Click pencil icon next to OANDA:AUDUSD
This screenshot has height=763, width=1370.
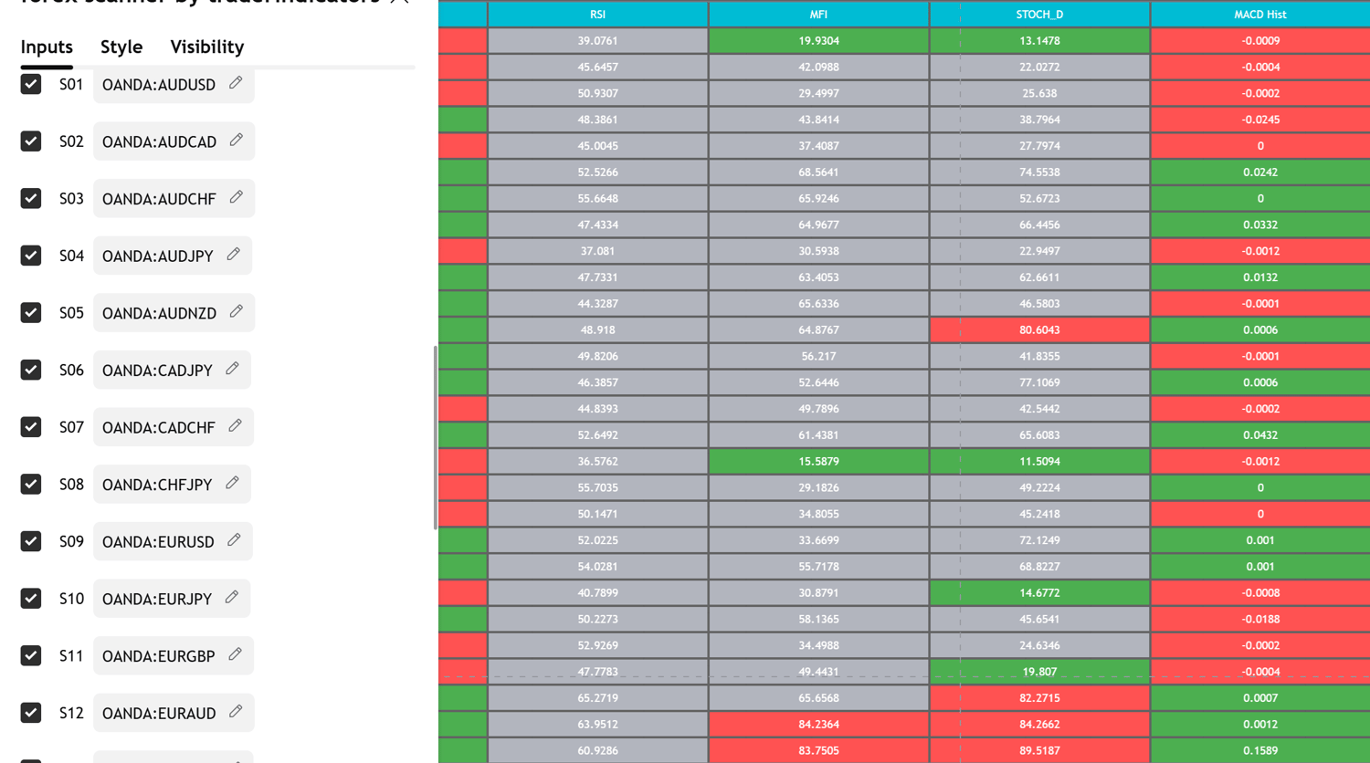coord(236,83)
